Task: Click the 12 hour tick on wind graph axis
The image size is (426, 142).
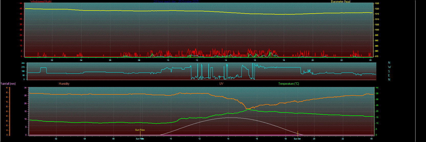Action: [x=197, y=60]
